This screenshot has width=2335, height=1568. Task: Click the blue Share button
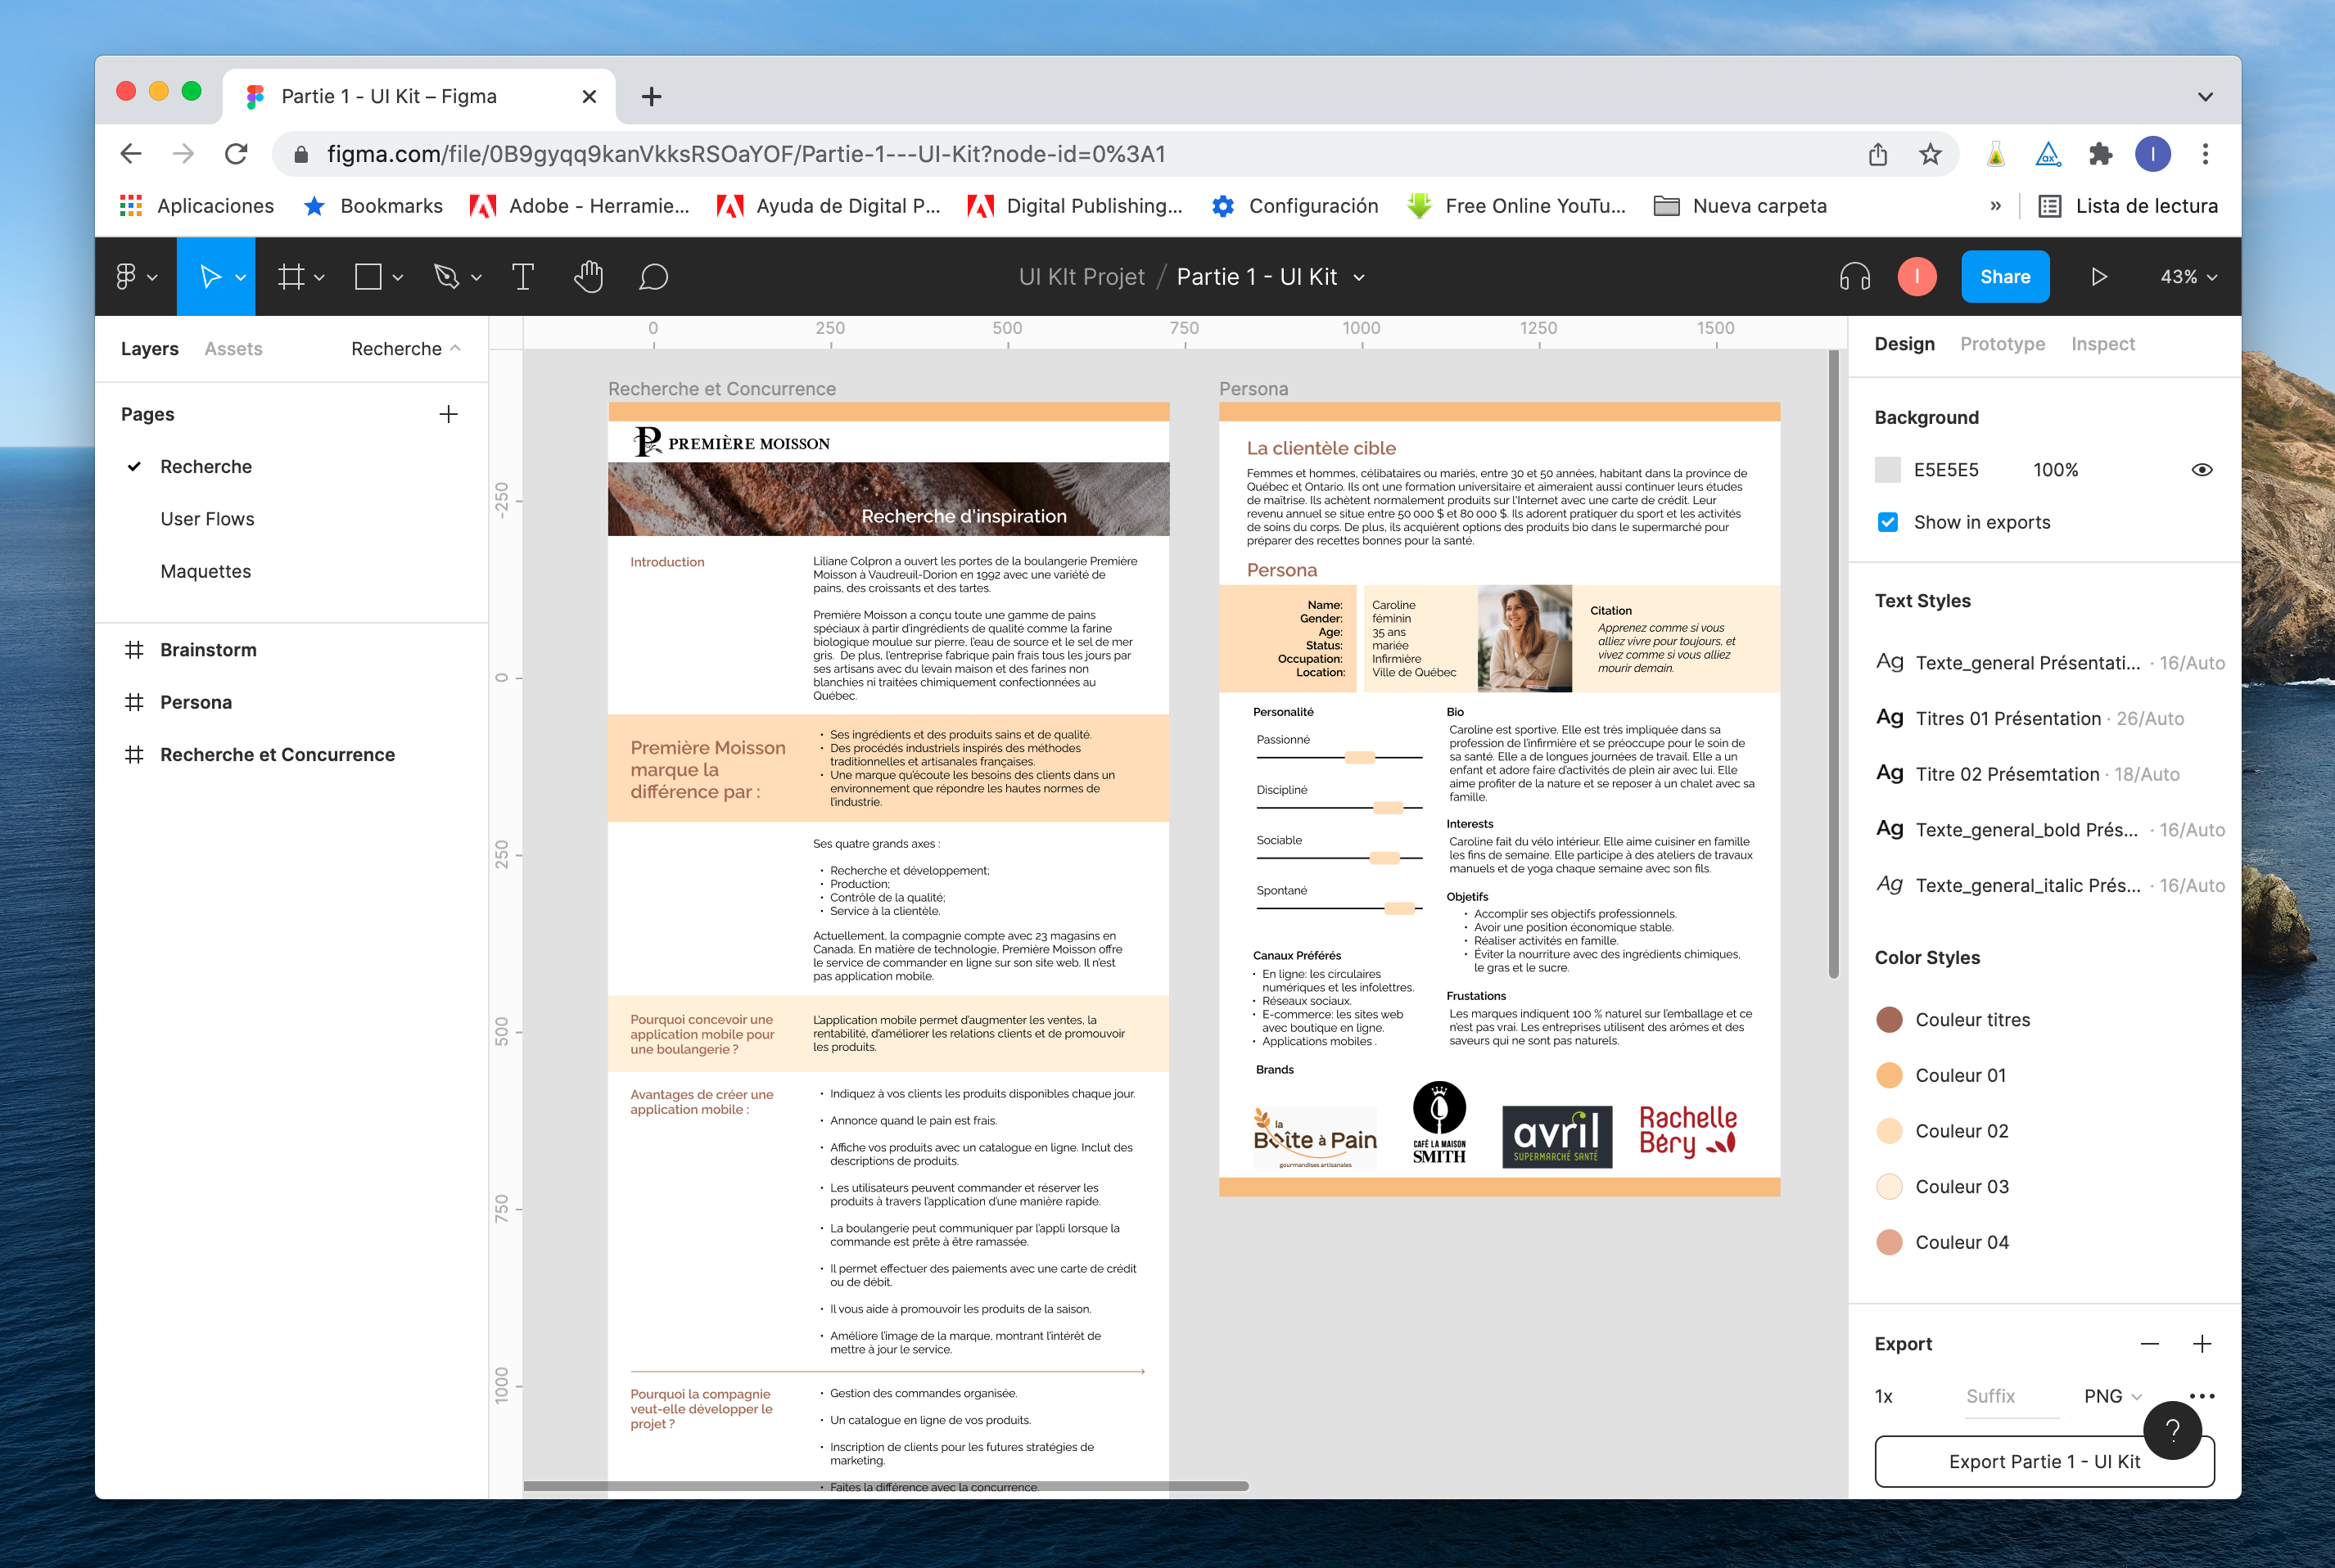(x=2005, y=277)
